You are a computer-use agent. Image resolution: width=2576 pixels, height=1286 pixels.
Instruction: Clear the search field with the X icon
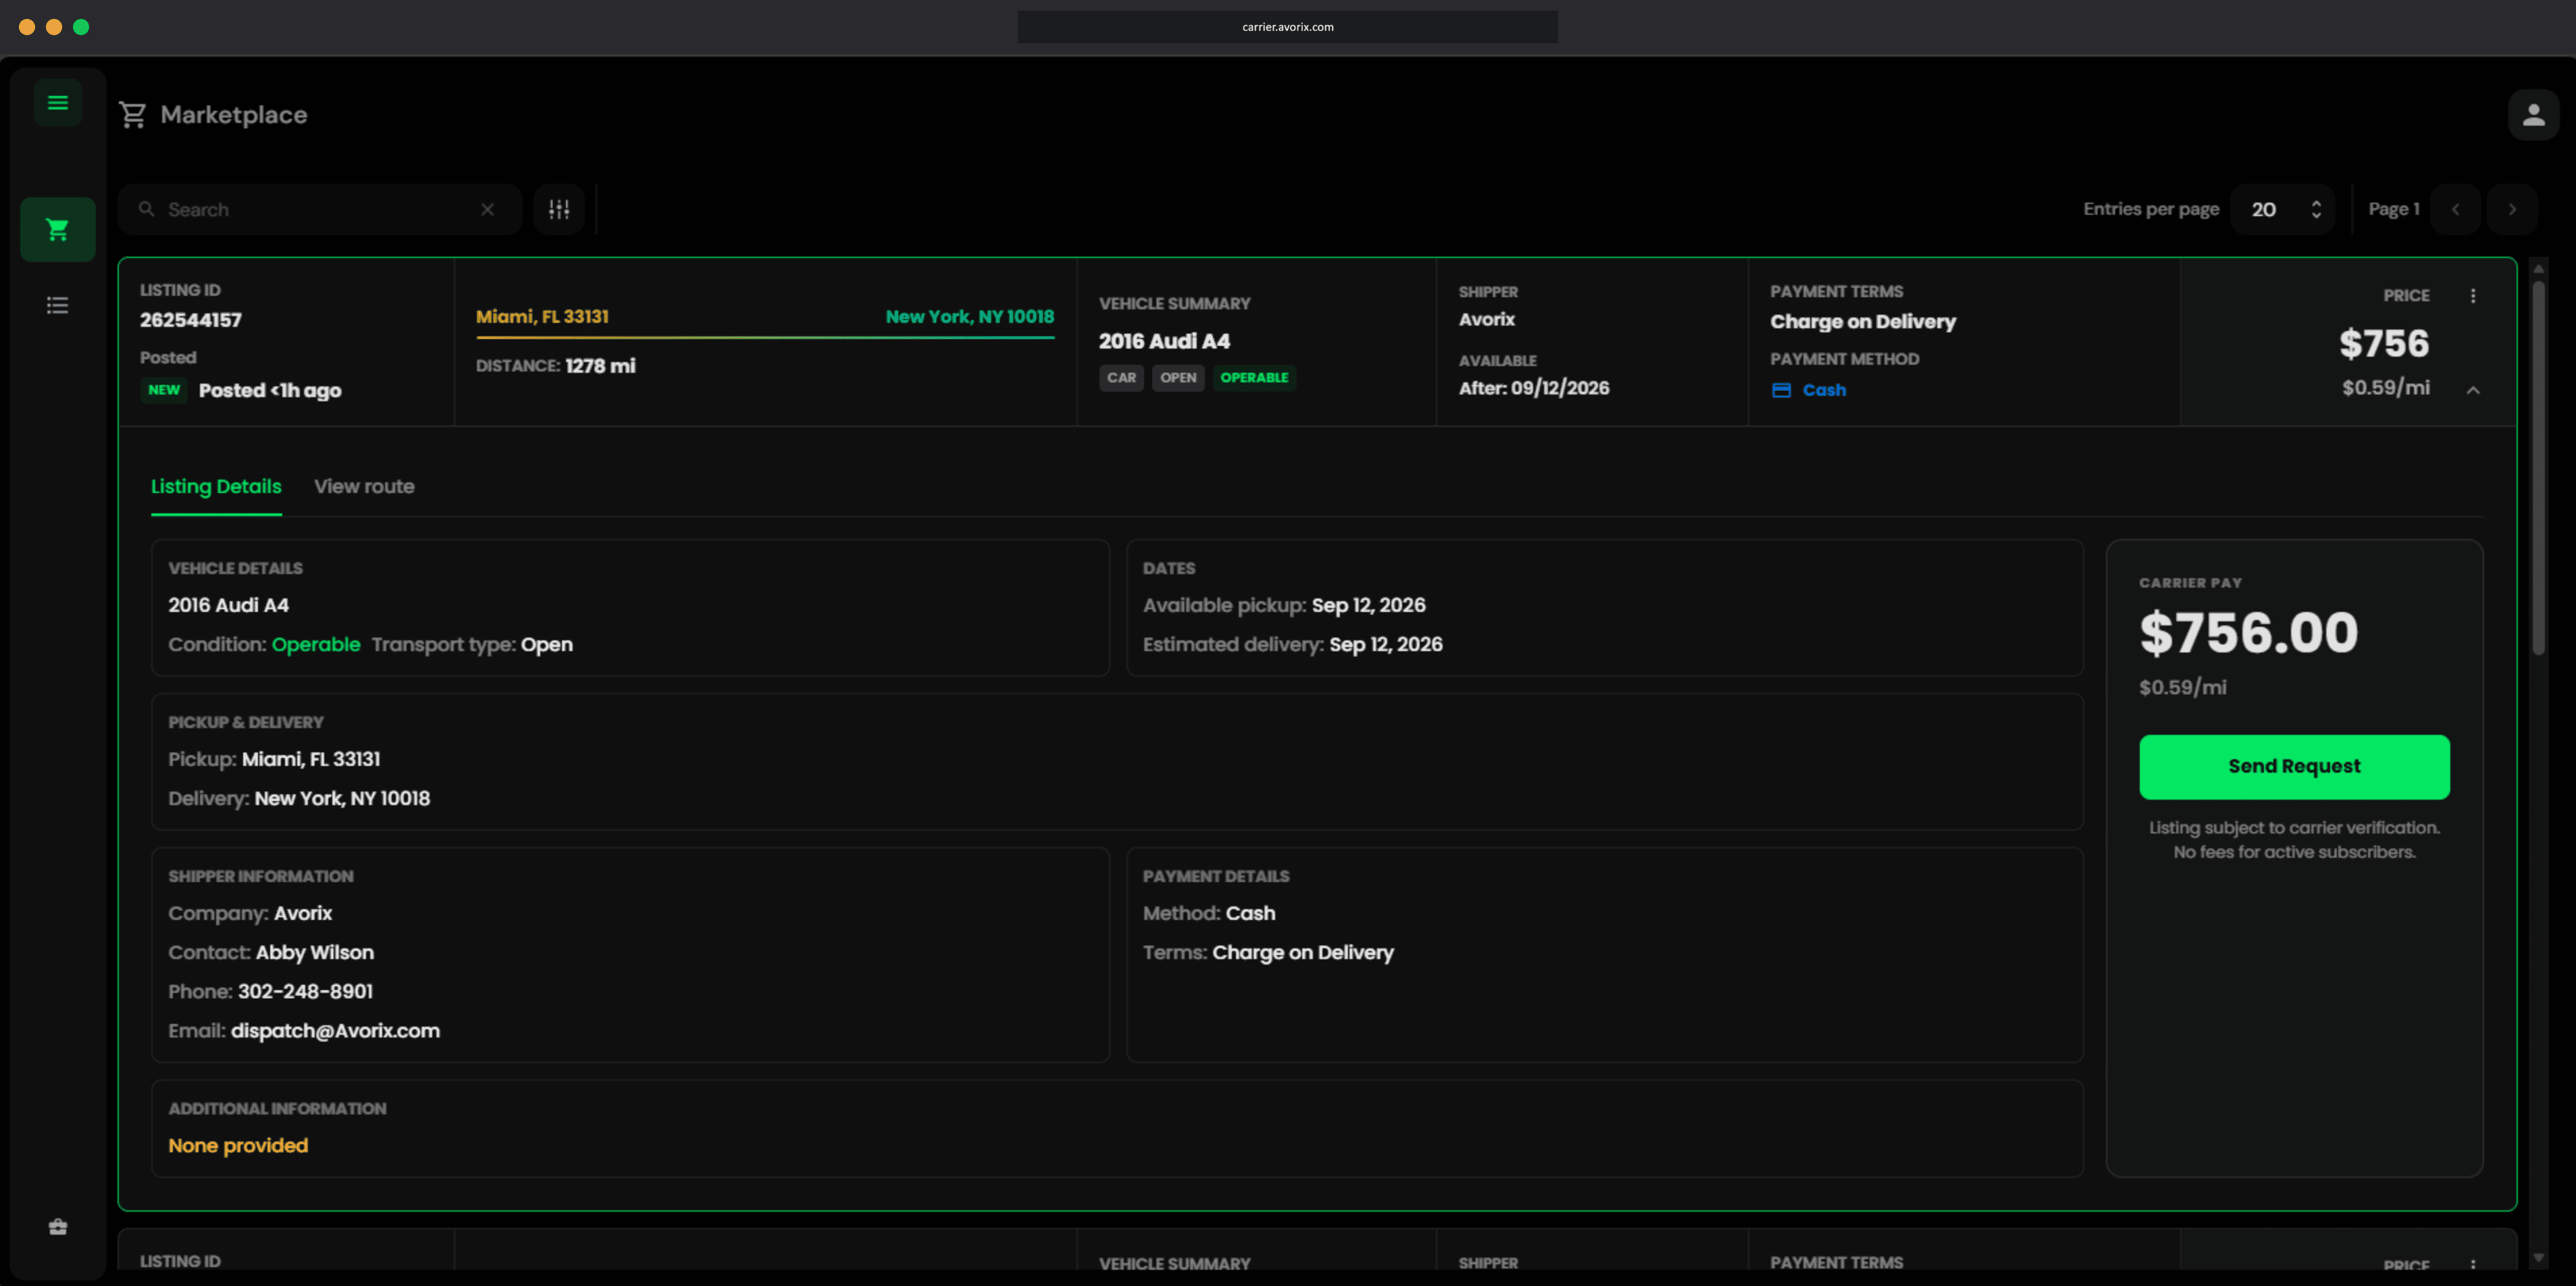pyautogui.click(x=487, y=209)
